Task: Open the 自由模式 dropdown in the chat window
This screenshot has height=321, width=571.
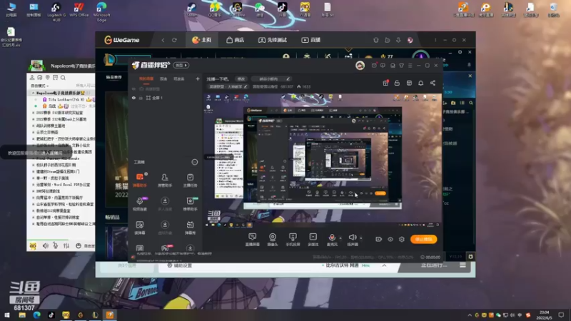Action: [40, 86]
